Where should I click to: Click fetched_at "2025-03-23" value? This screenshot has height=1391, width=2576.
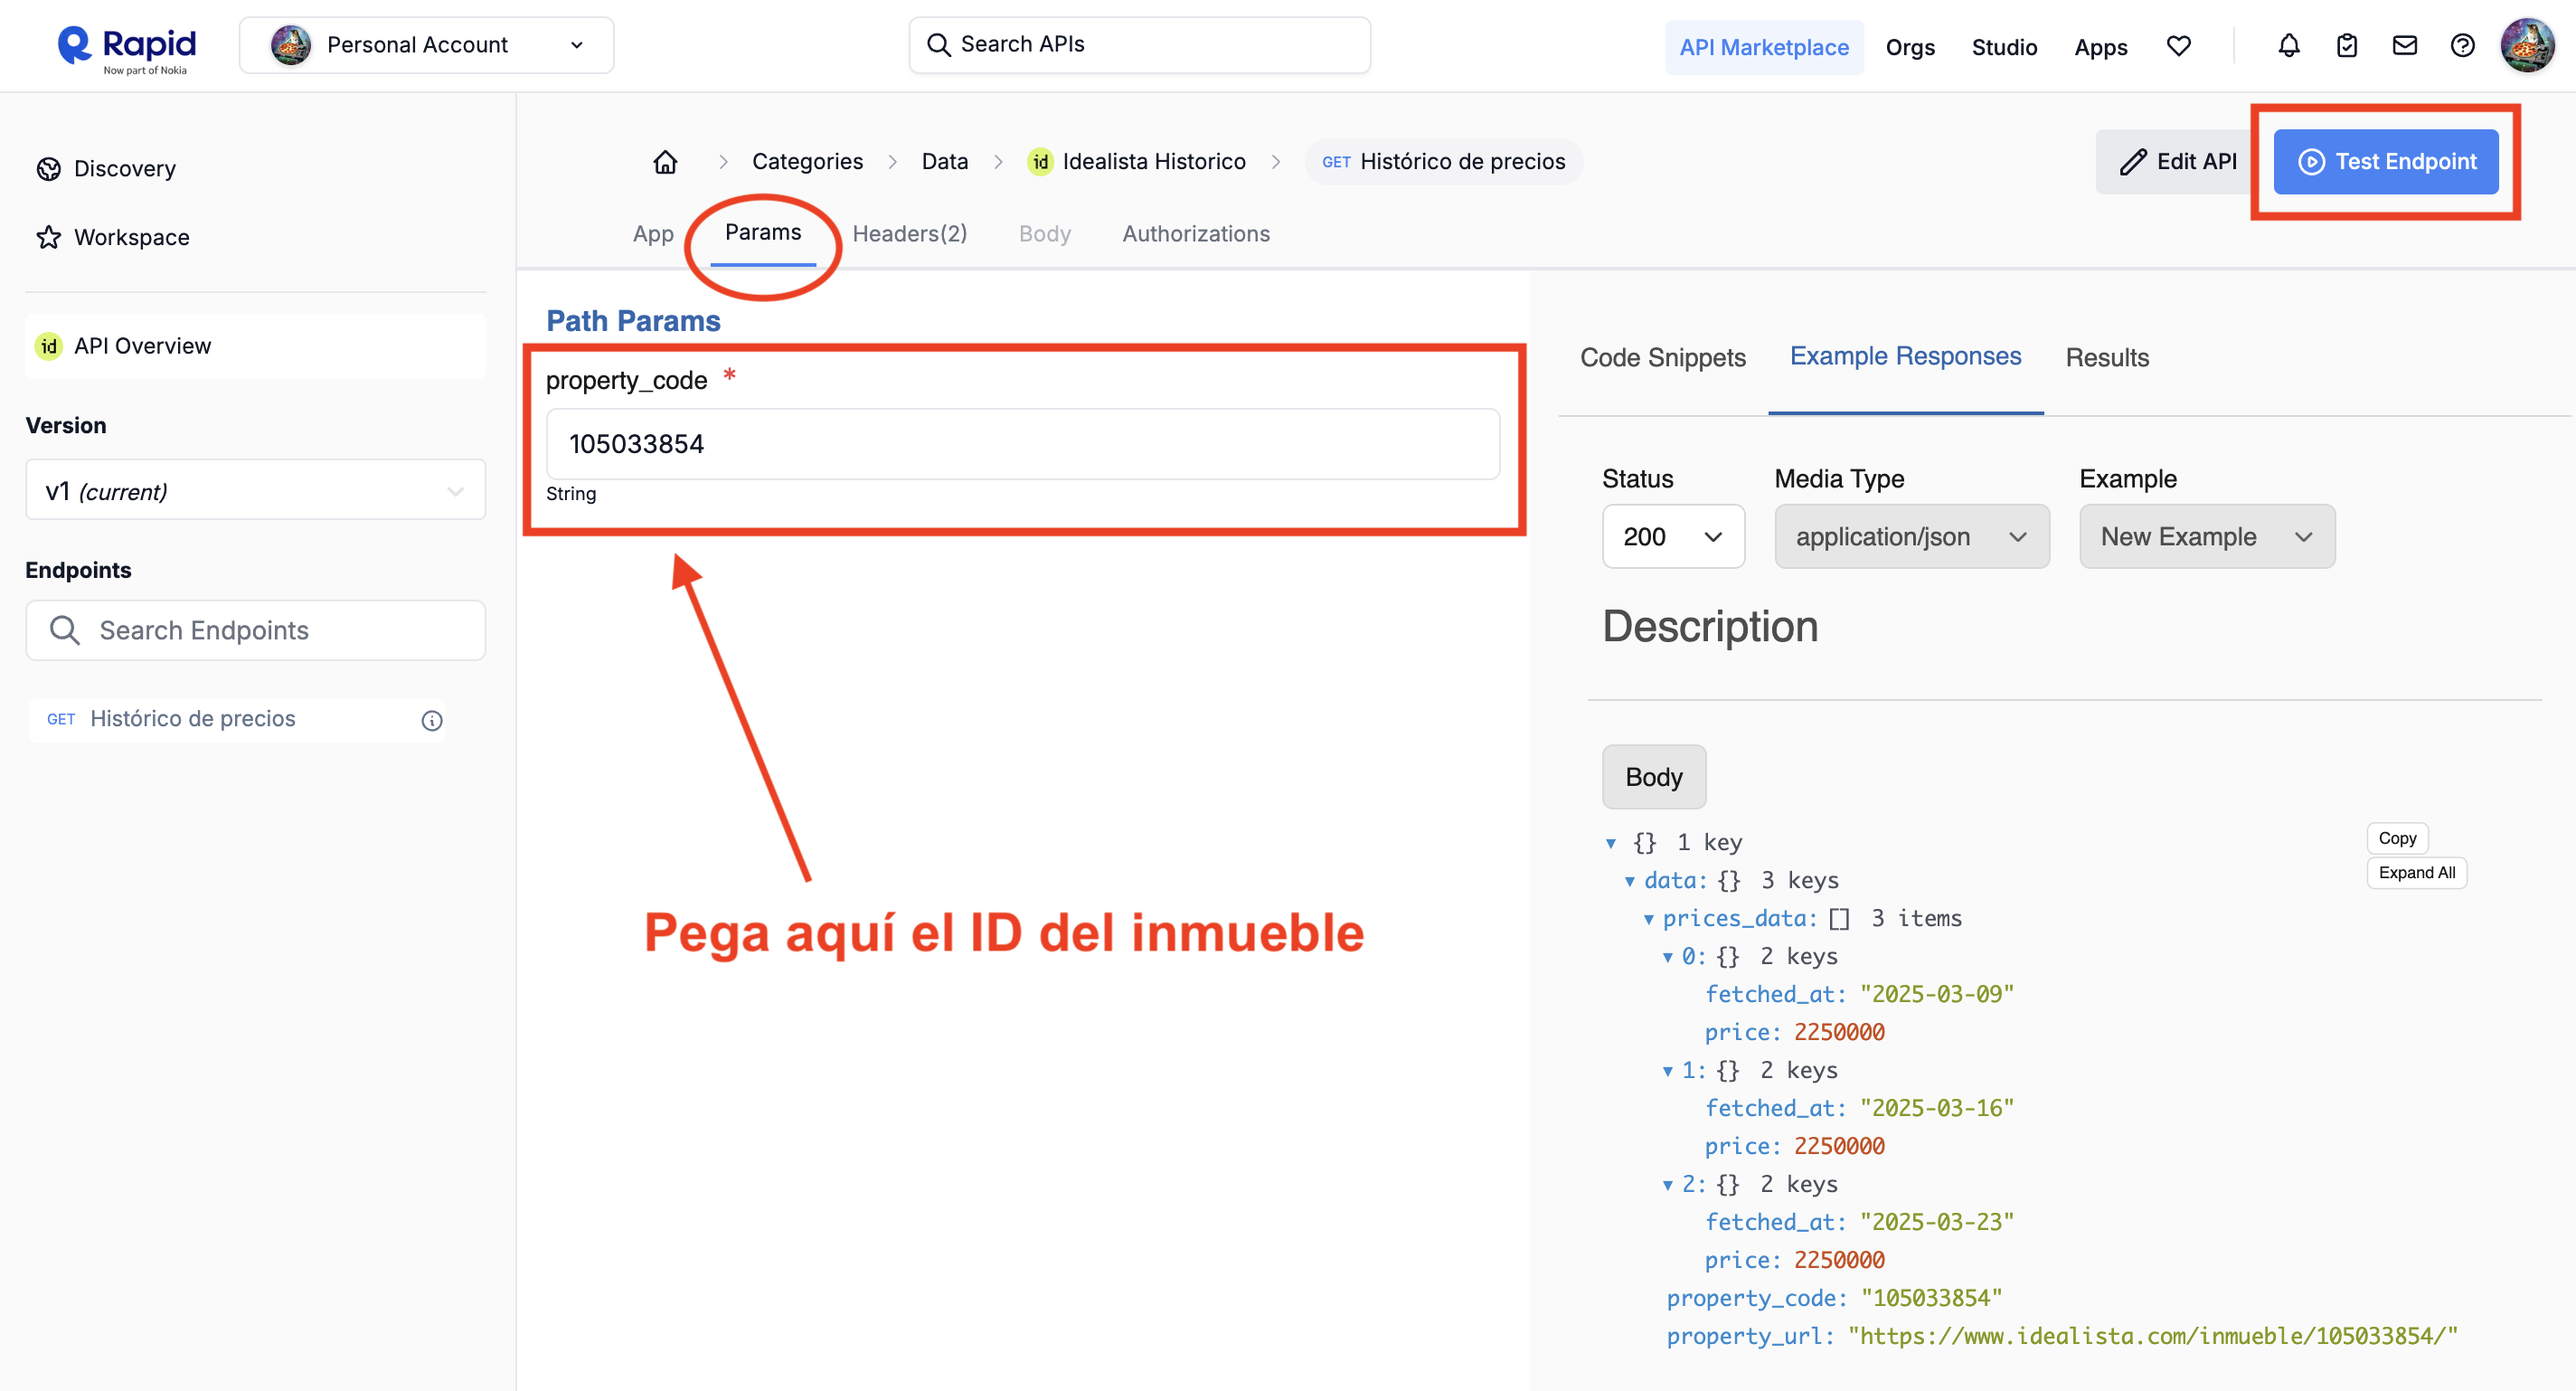point(1937,1222)
